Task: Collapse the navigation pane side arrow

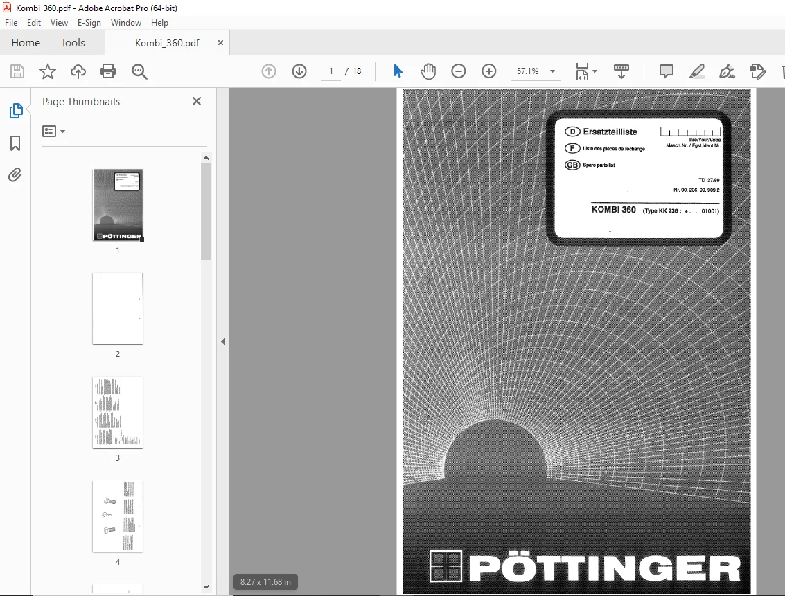Action: click(x=223, y=341)
